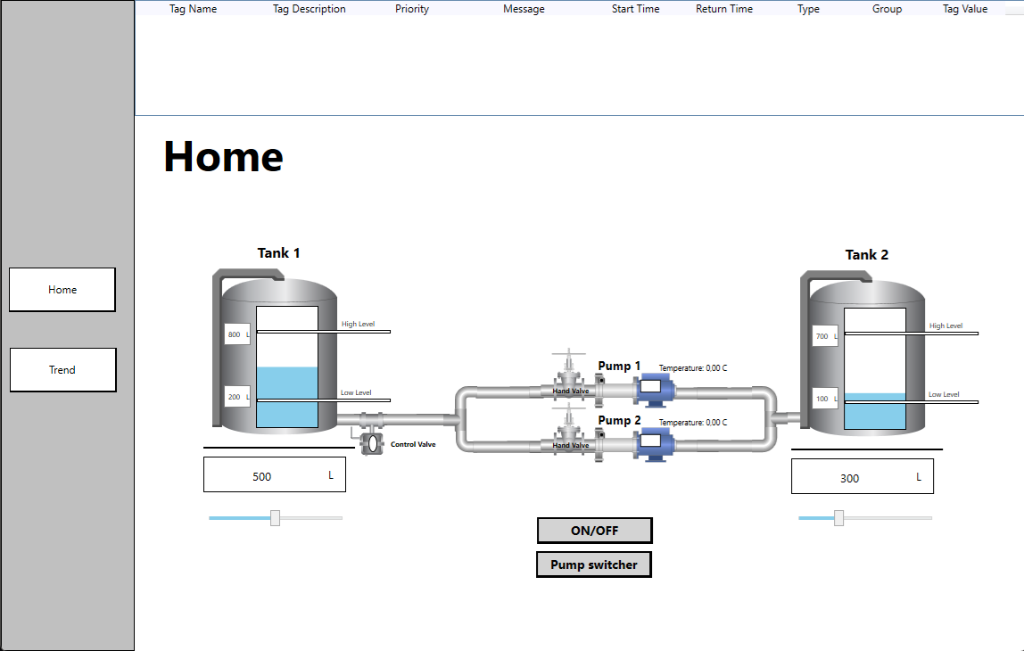Click the Tank 2 Low Level indicator bar
This screenshot has height=651, width=1024.
tap(912, 402)
